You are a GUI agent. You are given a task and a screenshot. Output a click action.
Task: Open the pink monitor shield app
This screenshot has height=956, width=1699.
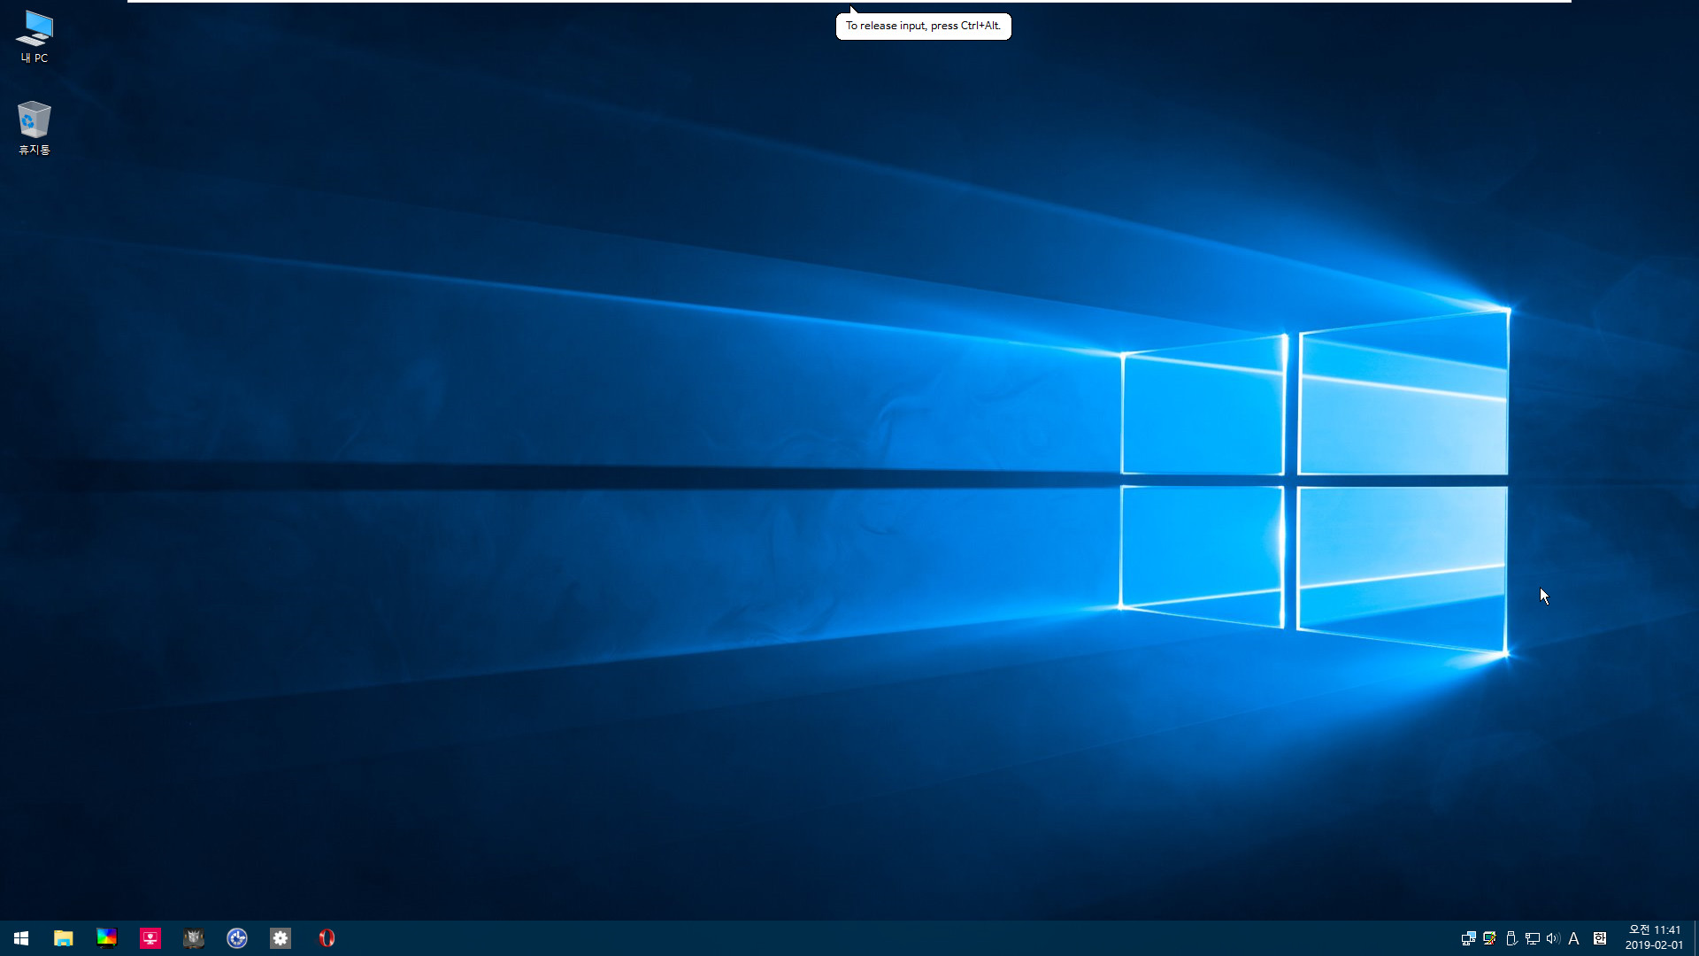(150, 938)
